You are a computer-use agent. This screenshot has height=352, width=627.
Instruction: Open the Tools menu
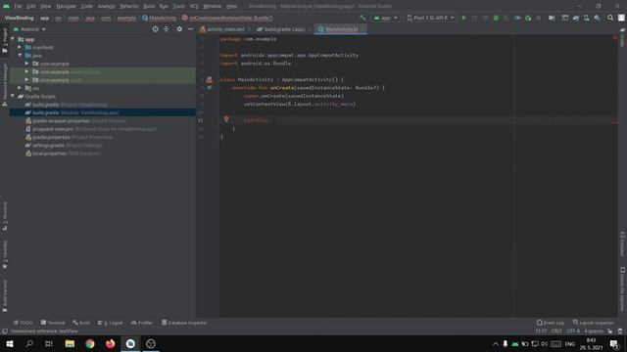[x=178, y=7]
